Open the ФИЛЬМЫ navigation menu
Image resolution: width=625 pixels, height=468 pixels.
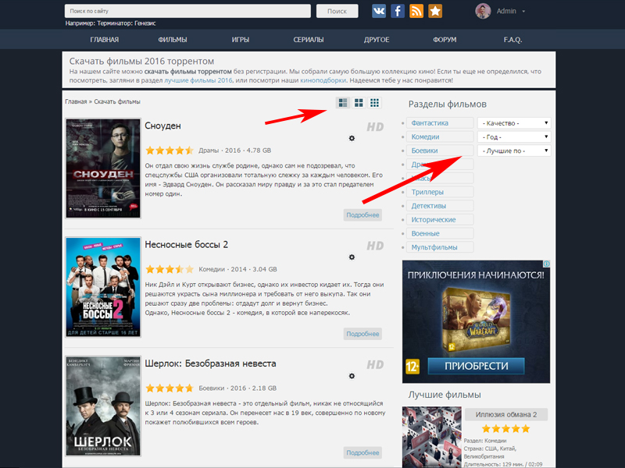click(x=173, y=40)
